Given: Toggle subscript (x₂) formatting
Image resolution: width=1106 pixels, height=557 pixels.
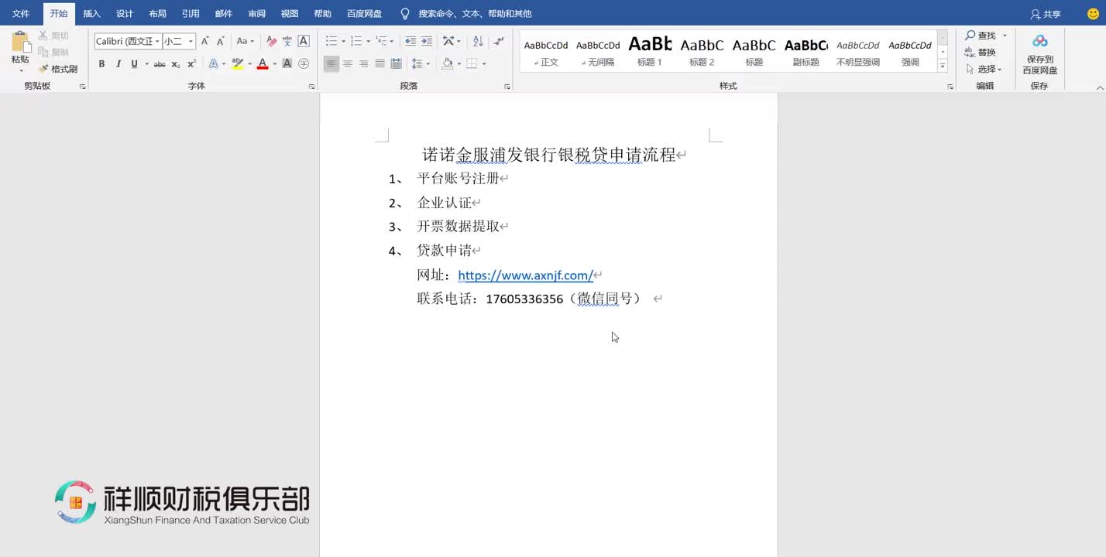Looking at the screenshot, I should coord(176,64).
